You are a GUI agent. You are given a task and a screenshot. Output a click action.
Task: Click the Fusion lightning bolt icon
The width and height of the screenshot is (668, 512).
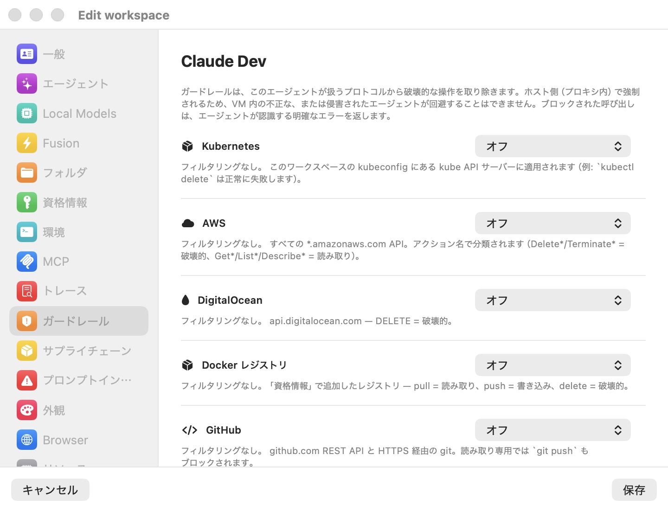click(x=27, y=143)
